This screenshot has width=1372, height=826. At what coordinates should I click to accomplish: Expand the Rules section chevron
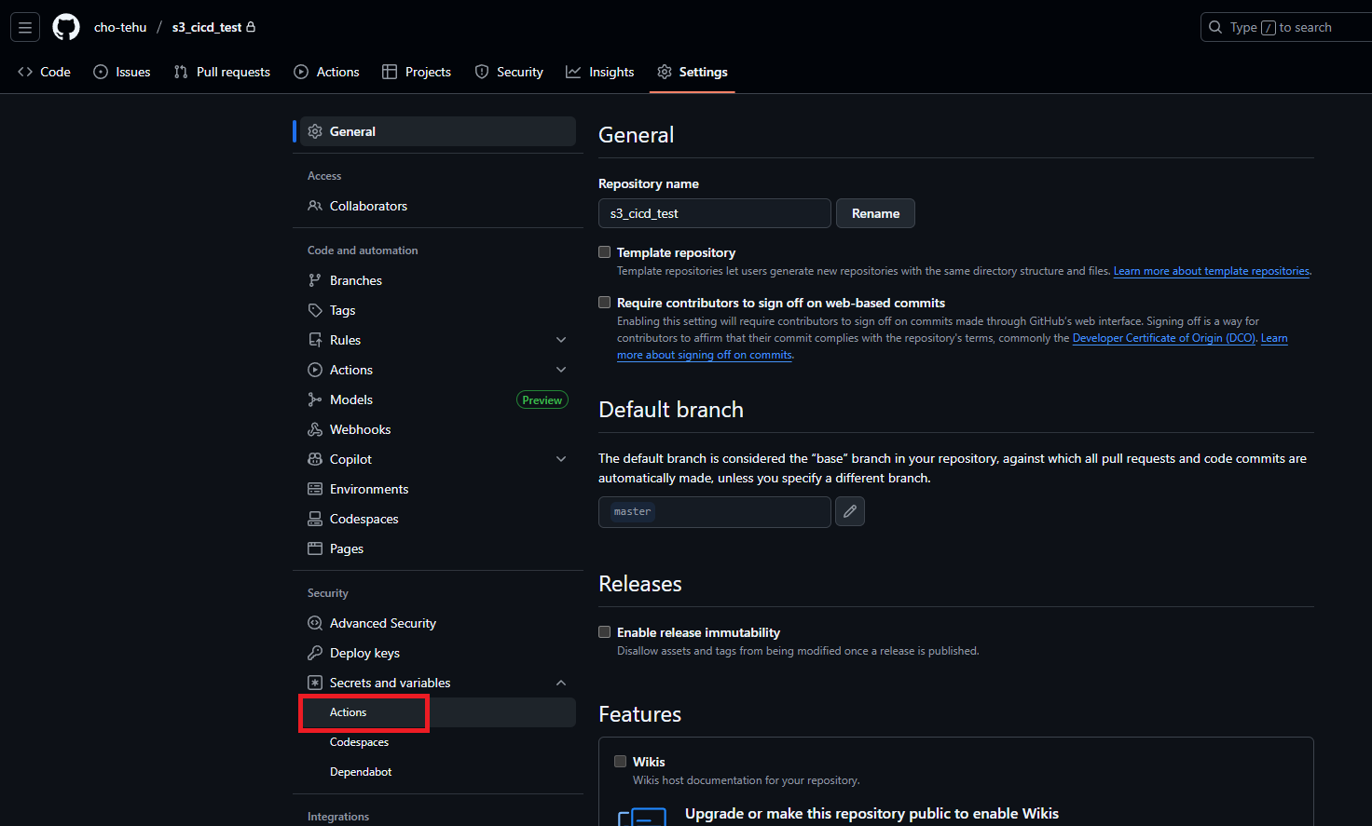pyautogui.click(x=561, y=340)
